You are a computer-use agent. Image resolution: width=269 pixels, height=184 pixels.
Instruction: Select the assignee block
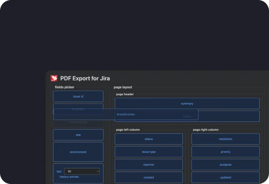coord(226,165)
